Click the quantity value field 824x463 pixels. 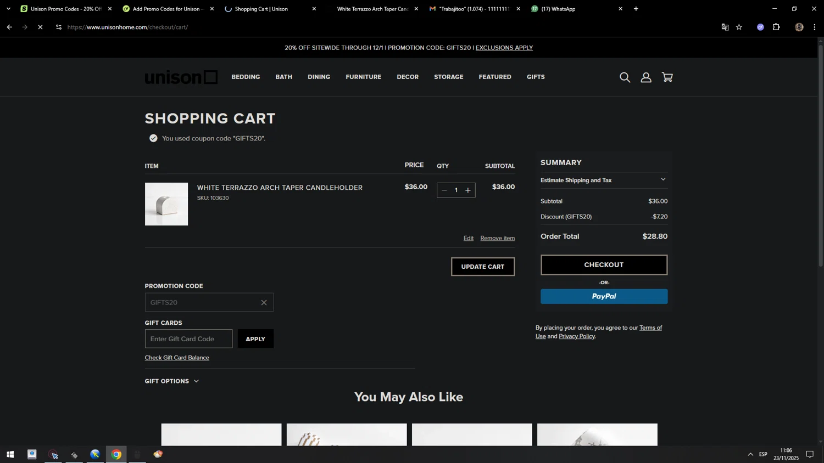click(x=456, y=190)
